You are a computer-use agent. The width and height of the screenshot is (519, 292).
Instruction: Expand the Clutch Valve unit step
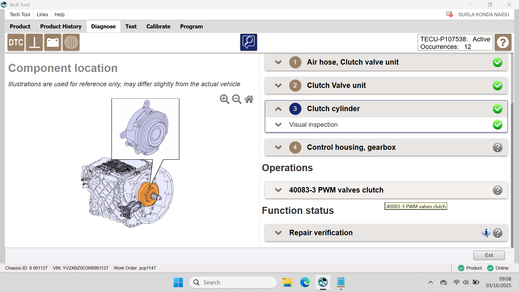point(278,85)
